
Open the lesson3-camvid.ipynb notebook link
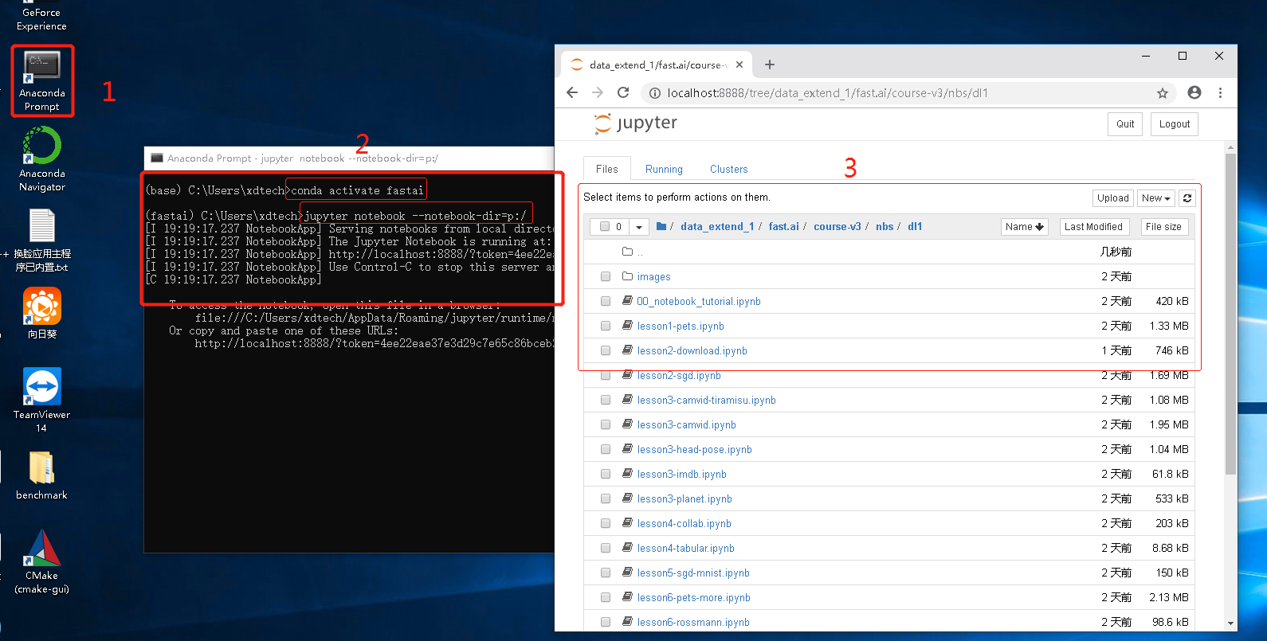coord(686,425)
